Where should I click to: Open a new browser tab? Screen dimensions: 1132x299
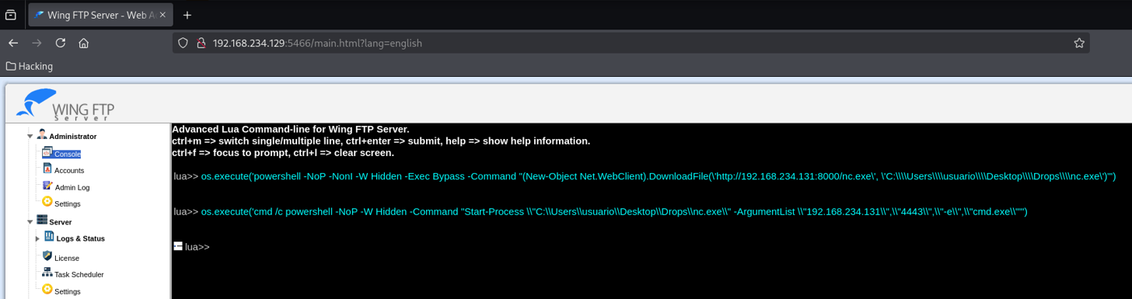(x=187, y=15)
